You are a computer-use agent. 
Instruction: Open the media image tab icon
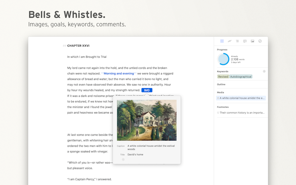(x=252, y=41)
